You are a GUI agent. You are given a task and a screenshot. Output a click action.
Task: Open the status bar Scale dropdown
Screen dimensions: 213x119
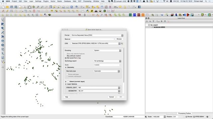[165, 117]
